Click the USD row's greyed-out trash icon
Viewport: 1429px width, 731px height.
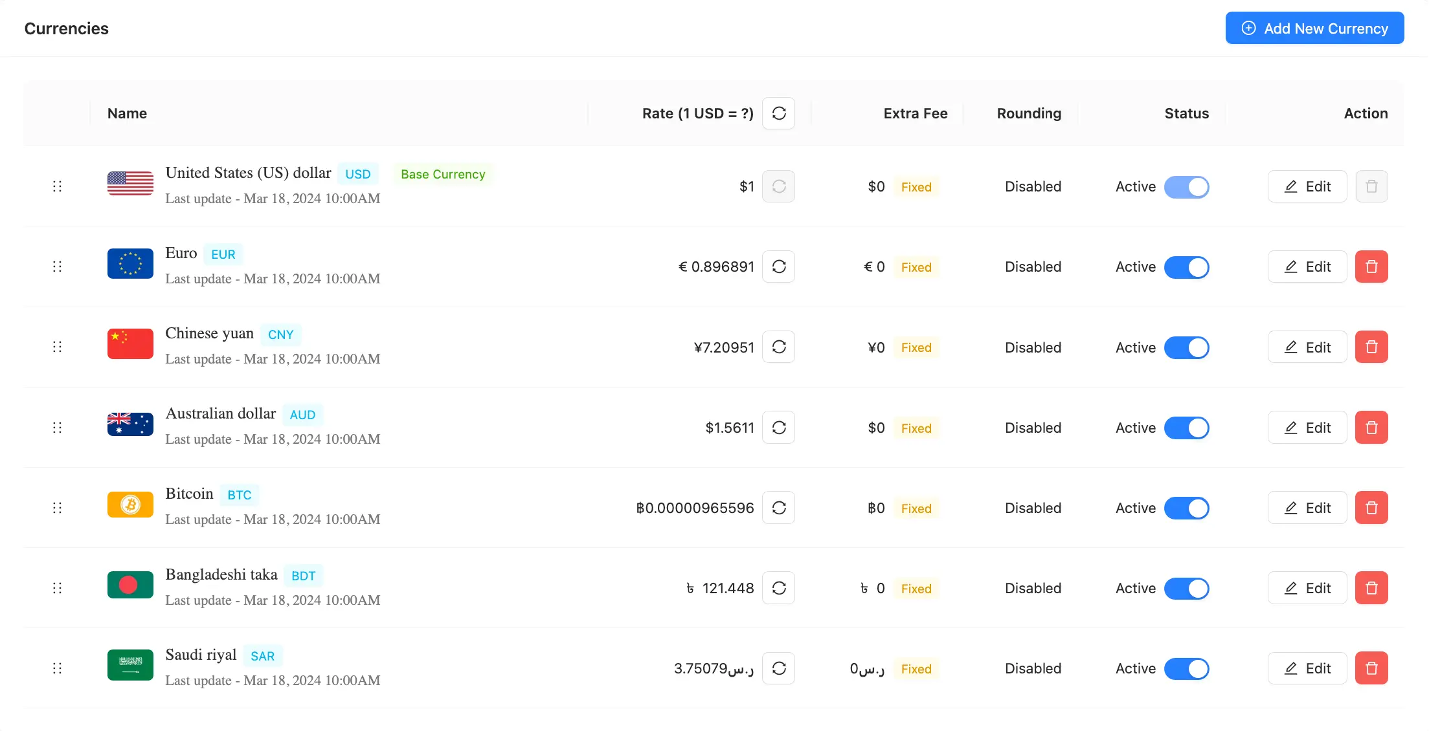click(1371, 186)
